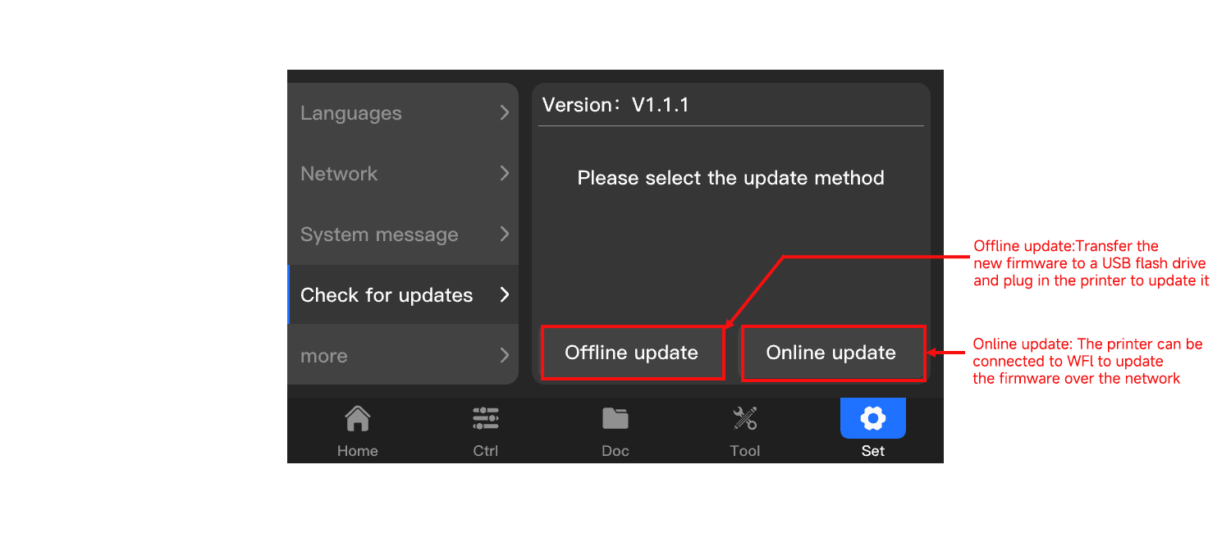This screenshot has height=533, width=1231.
Task: Expand the chevron arrow beside Network
Action: click(x=504, y=173)
